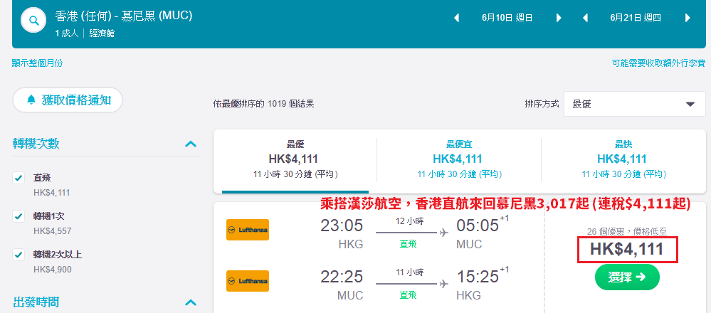The height and width of the screenshot is (313, 711).
Task: Click the HK$4,557 price under 轉機1次
Action: click(52, 231)
